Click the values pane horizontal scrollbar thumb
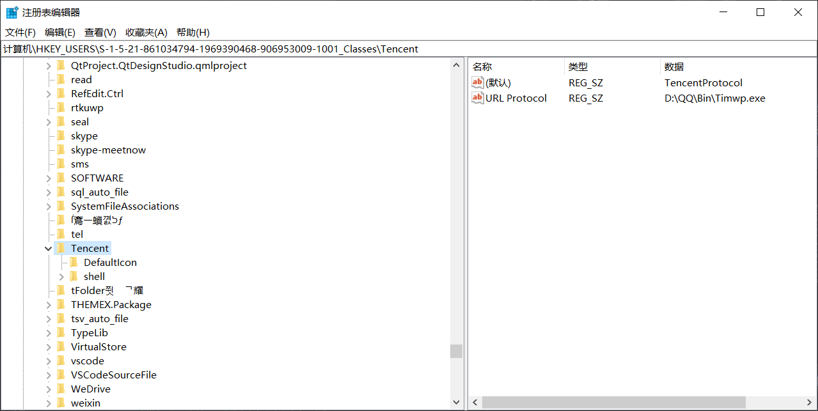The image size is (818, 411). 613,402
